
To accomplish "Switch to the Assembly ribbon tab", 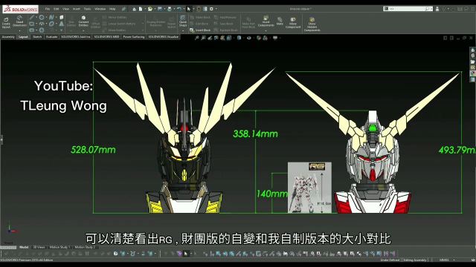I will point(8,37).
